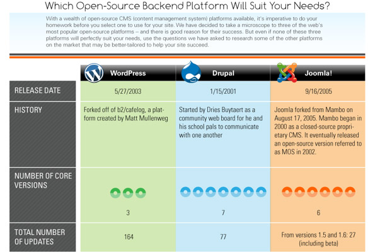
Task: Click Joomla history text about Mambo fork
Action: click(318, 131)
